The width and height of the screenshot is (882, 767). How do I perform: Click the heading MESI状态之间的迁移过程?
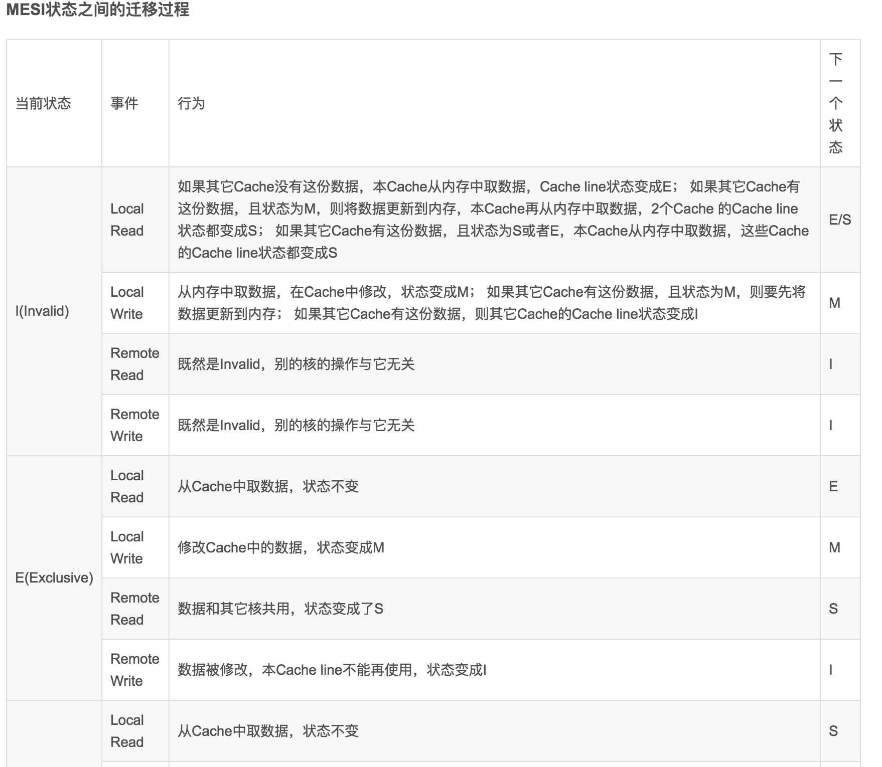tap(98, 10)
